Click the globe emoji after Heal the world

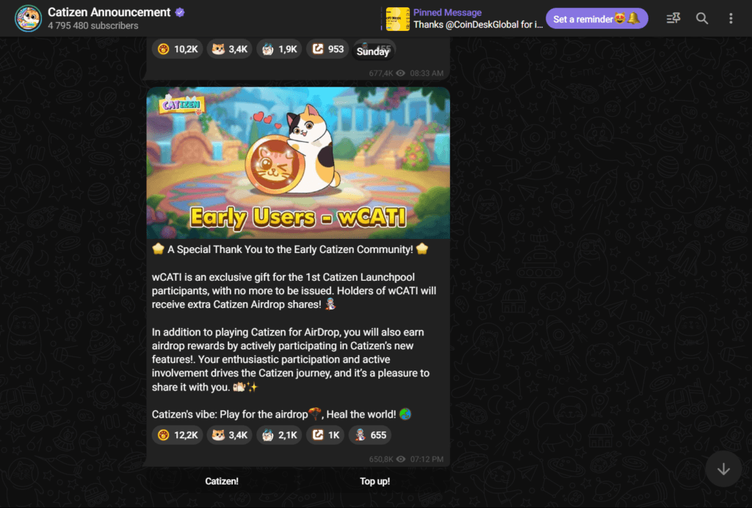click(405, 414)
